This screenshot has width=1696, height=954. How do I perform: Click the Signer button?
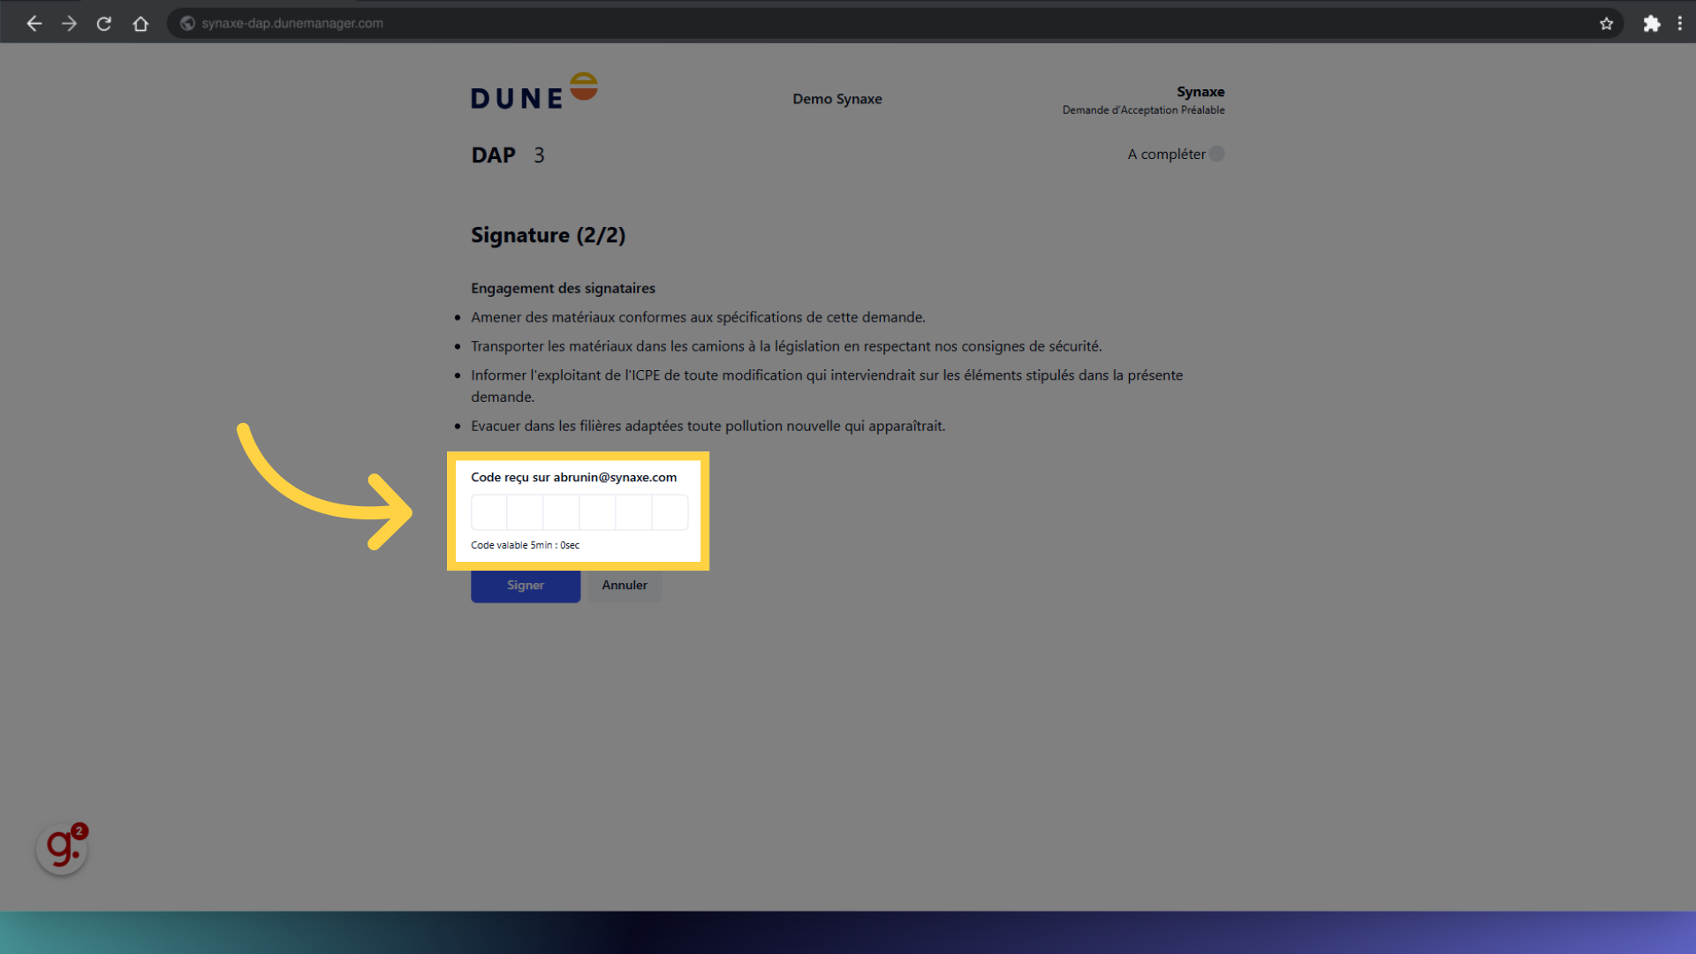click(525, 585)
